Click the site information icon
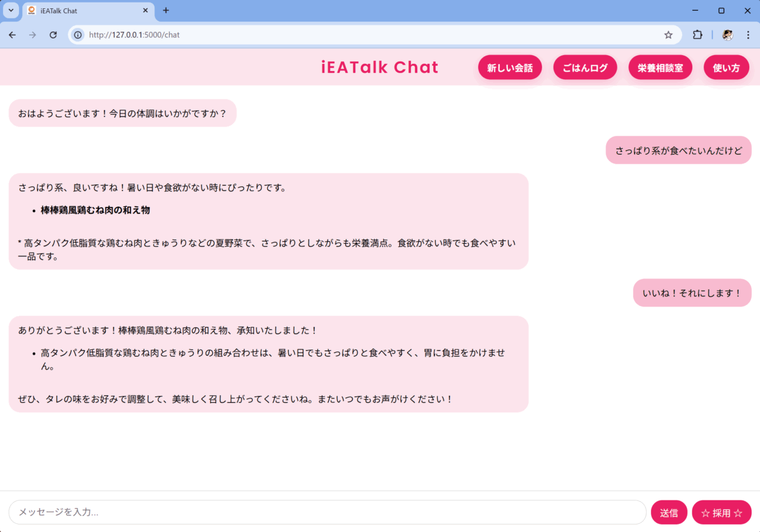This screenshot has width=760, height=532. [x=78, y=35]
